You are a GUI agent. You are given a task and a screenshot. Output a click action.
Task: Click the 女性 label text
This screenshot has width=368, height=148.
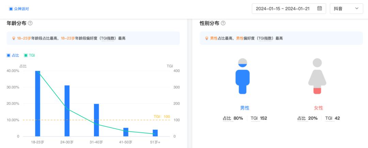point(319,108)
